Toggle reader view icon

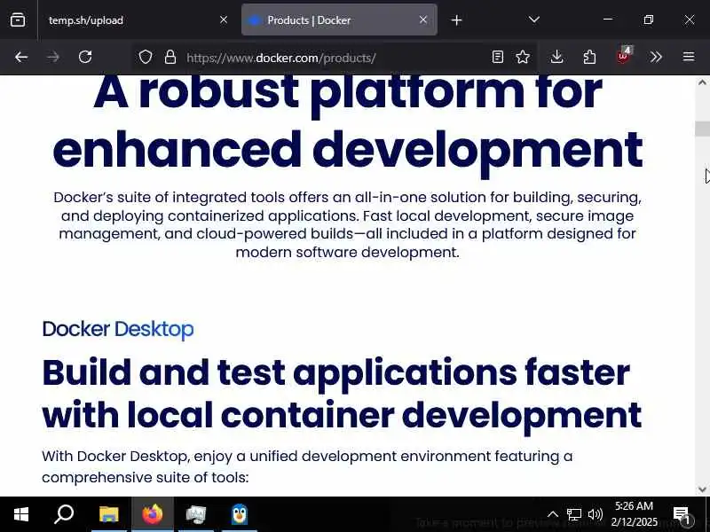[x=497, y=57]
